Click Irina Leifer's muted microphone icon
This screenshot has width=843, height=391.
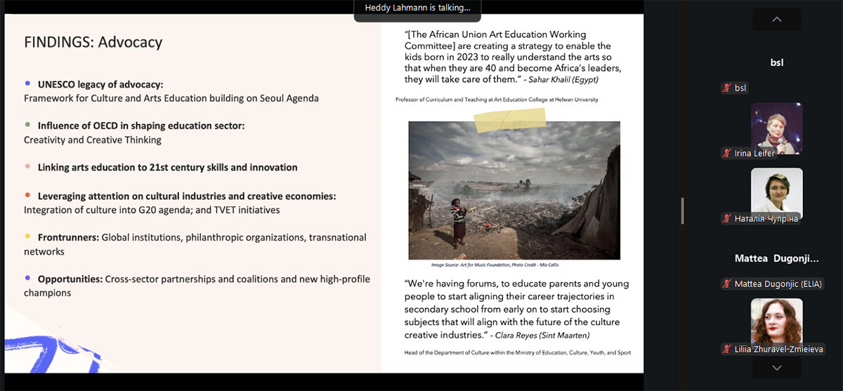(727, 153)
